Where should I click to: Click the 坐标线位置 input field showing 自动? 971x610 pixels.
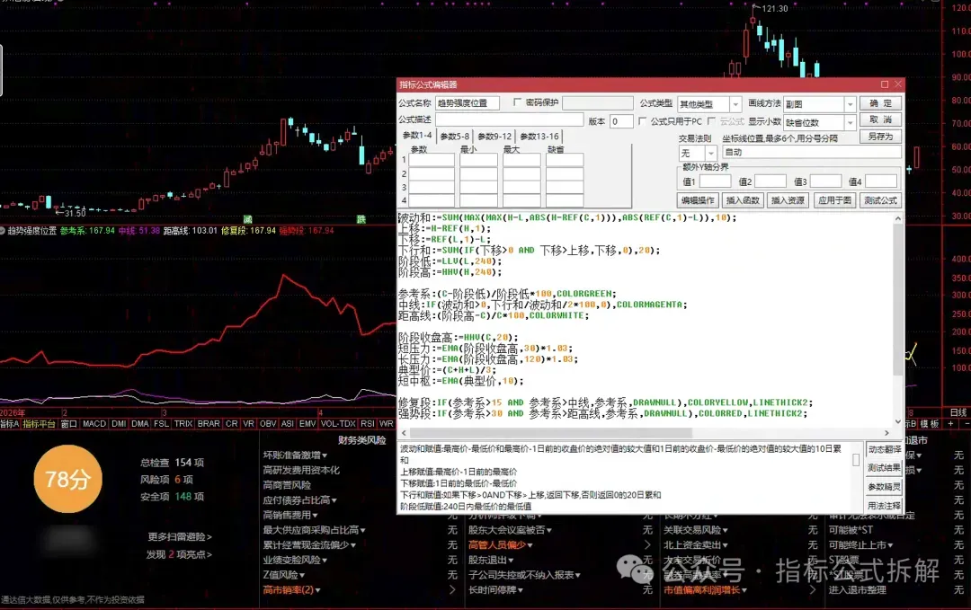(x=811, y=152)
